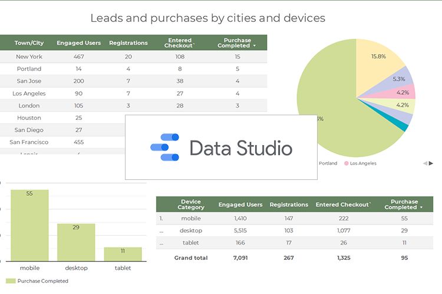This screenshot has width=442, height=294.
Task: Sort city table by Engaged Users header
Action: pyautogui.click(x=78, y=43)
